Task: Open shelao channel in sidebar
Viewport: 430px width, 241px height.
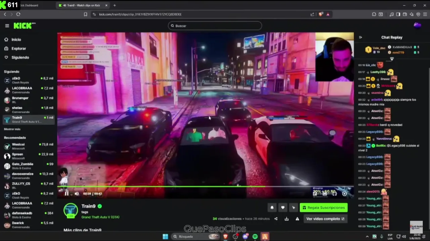Action: pos(29,110)
